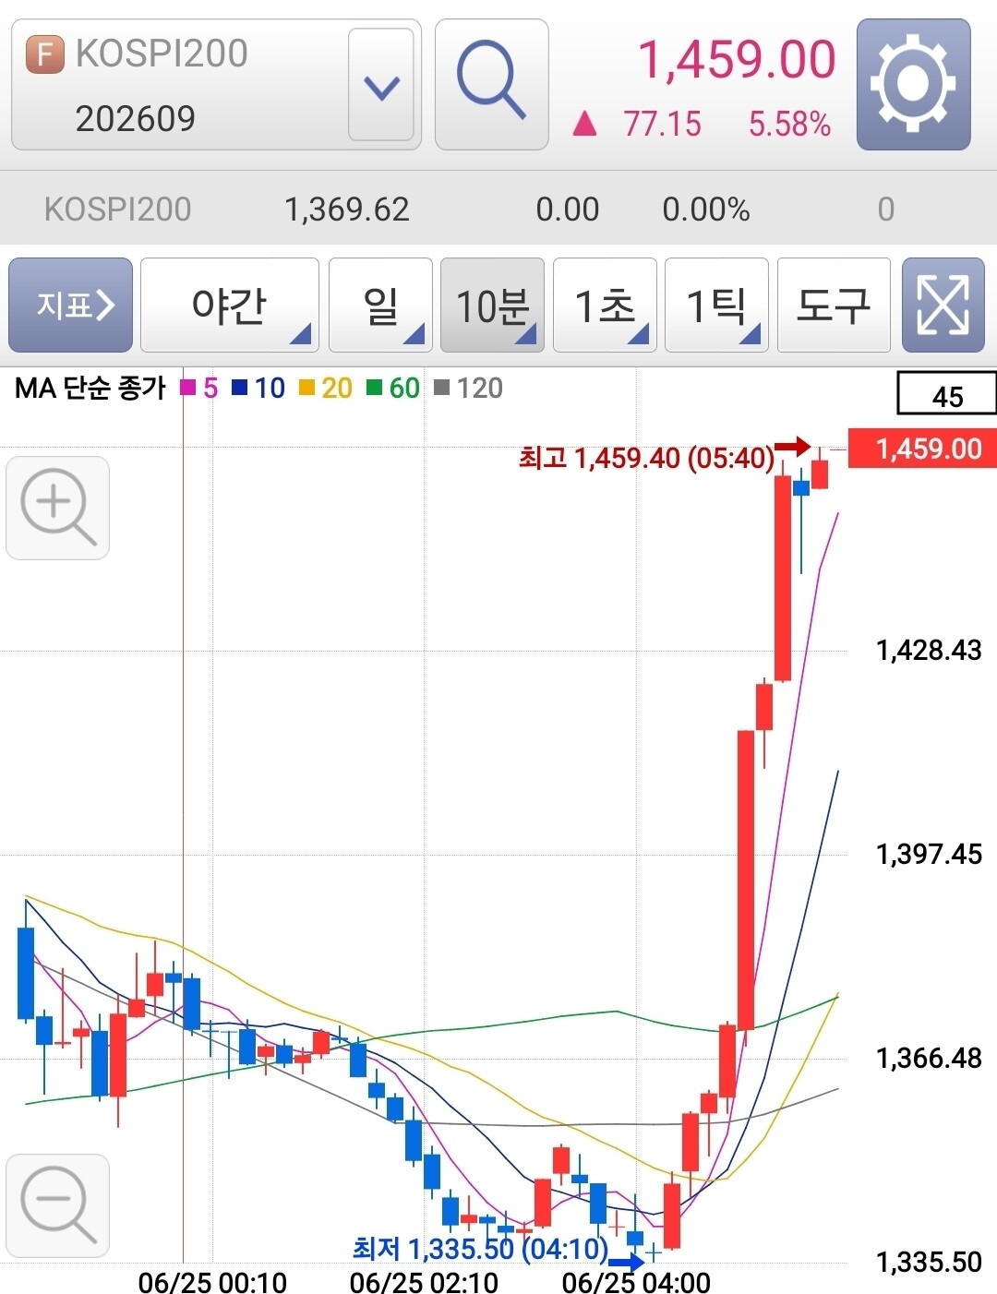Tap the orange F futures badge
997x1294 pixels.
(44, 54)
